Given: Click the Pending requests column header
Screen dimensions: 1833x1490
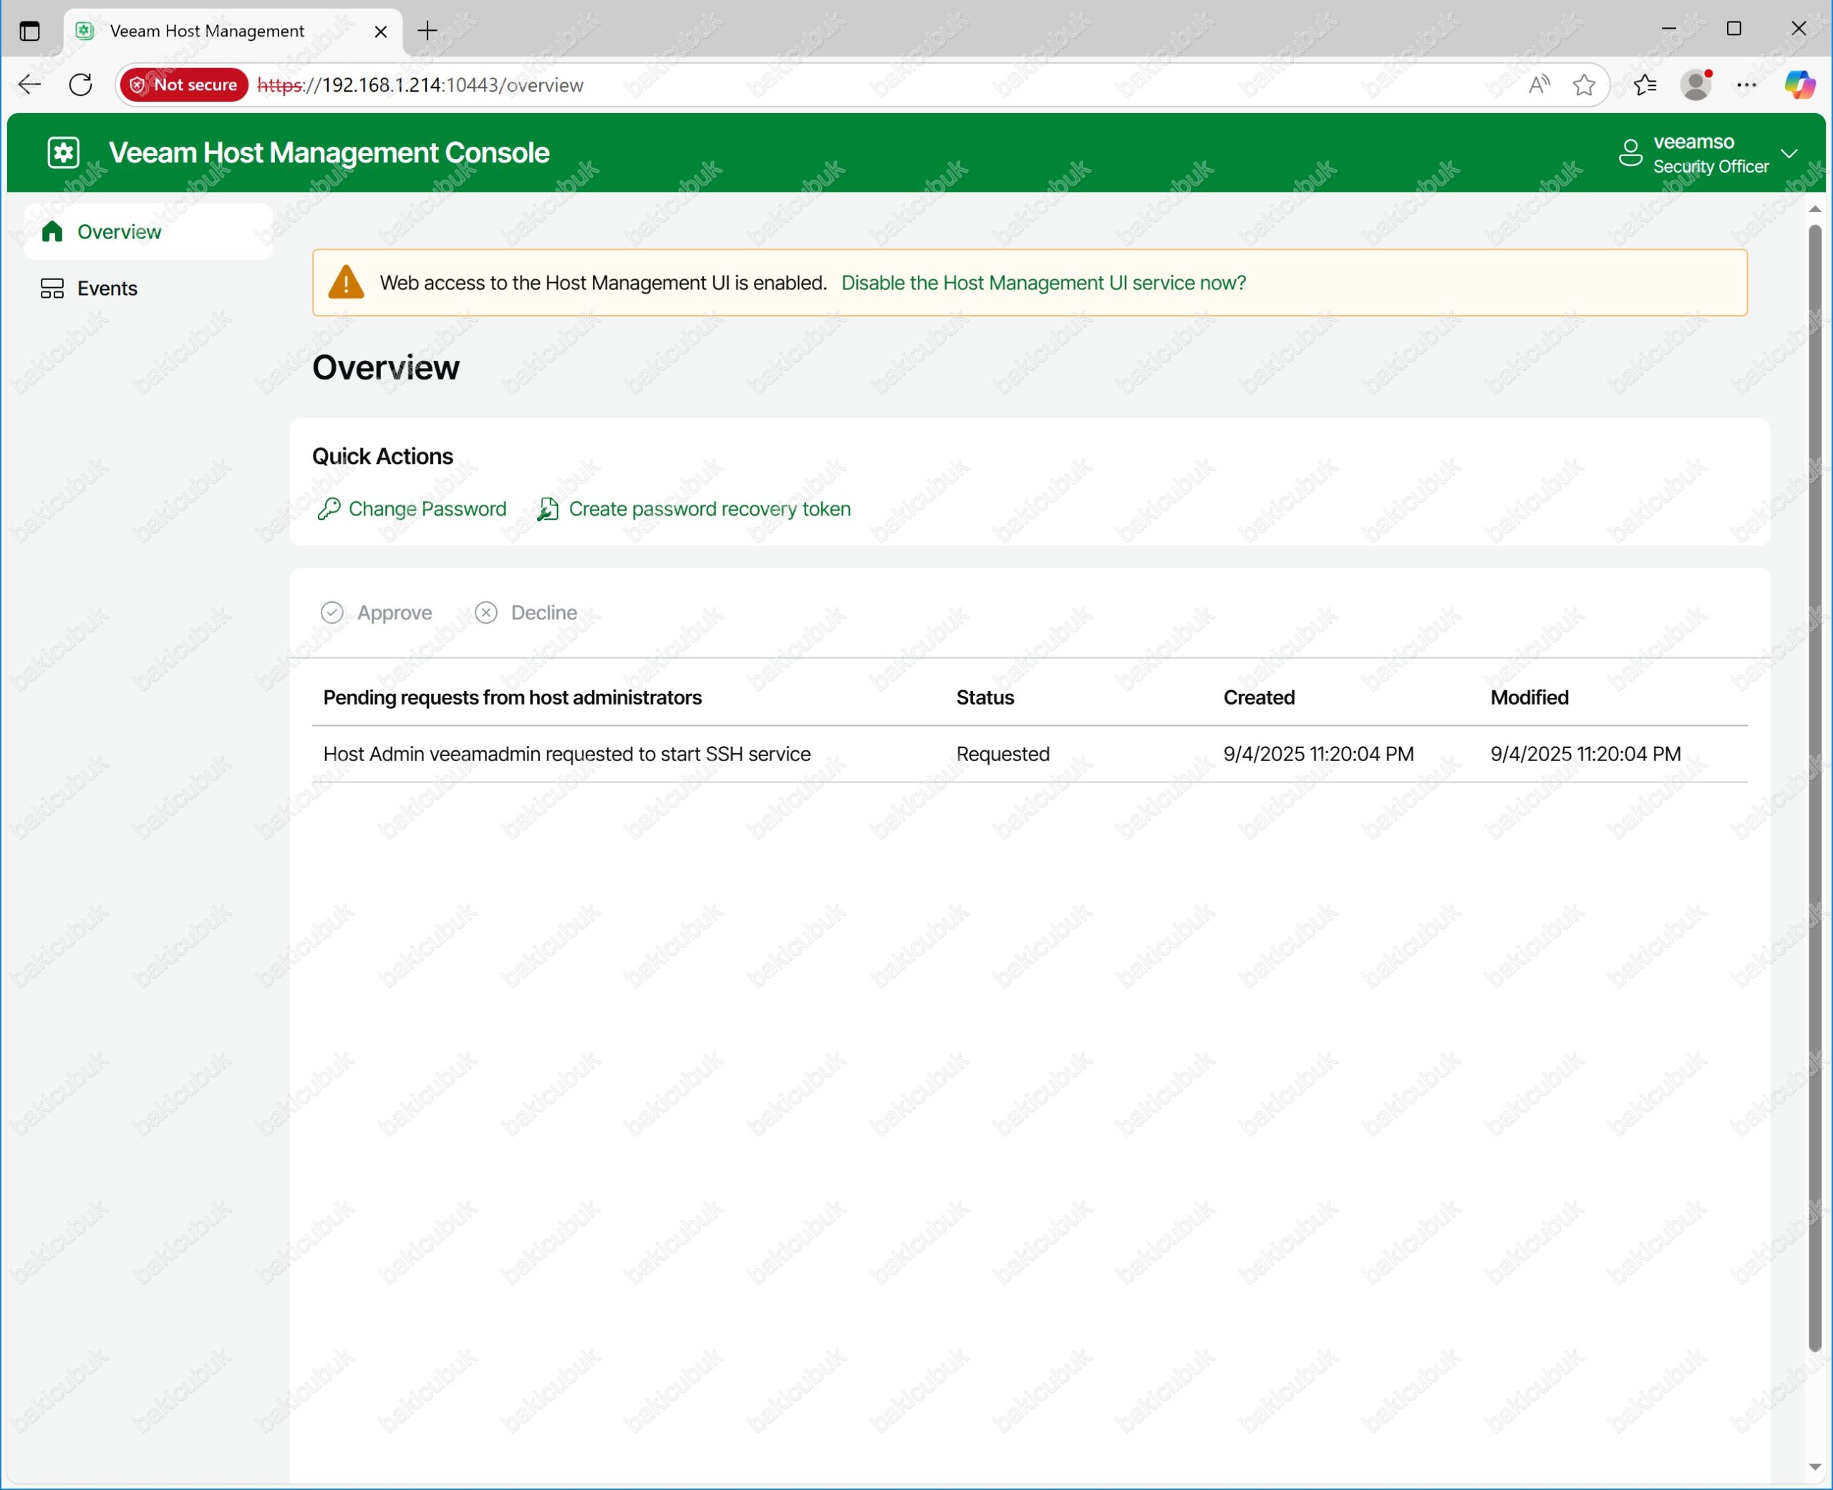Looking at the screenshot, I should (513, 698).
